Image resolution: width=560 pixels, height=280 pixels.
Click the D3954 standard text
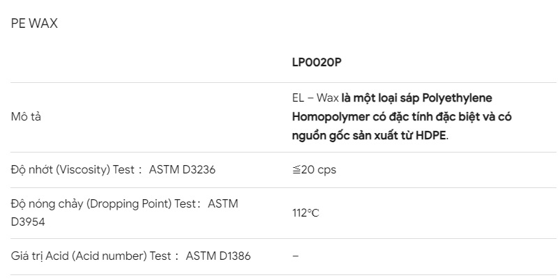(x=28, y=222)
